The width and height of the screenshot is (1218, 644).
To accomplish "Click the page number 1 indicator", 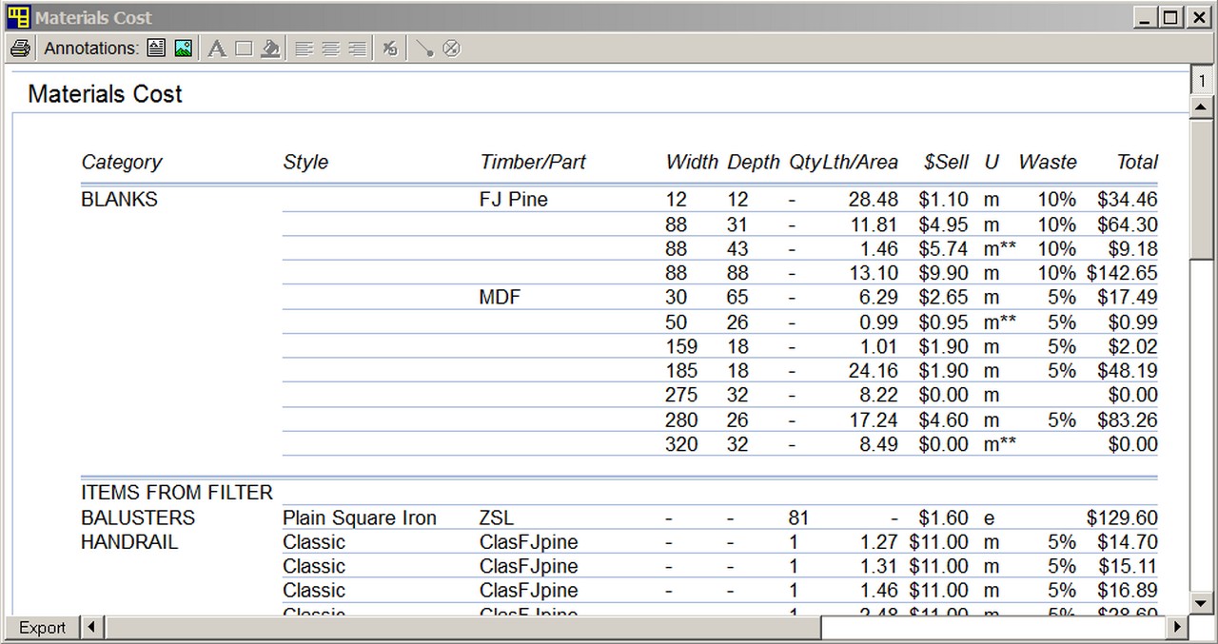I will [x=1201, y=81].
